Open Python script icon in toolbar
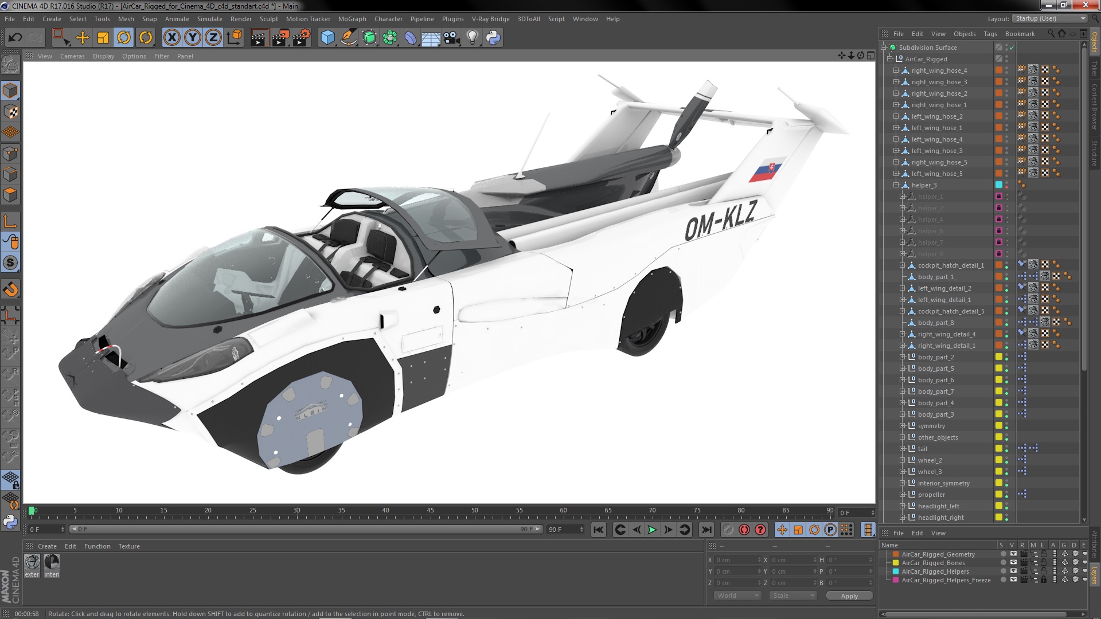 point(493,38)
